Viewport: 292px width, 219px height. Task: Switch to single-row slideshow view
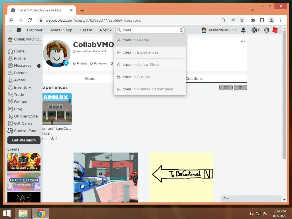coord(226,87)
